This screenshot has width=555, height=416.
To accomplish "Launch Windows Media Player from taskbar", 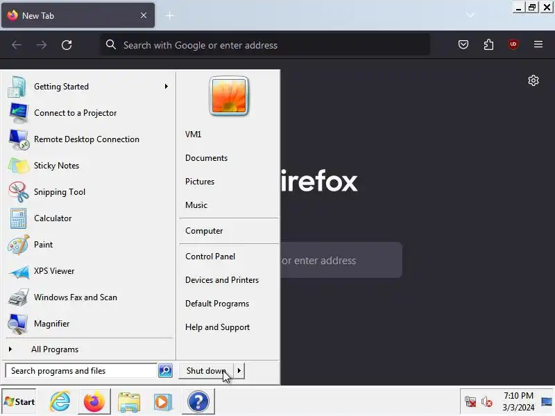I will pyautogui.click(x=163, y=402).
